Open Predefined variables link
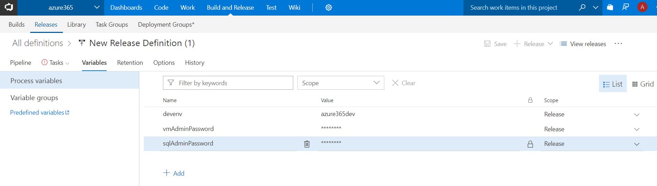The width and height of the screenshot is (657, 186). (x=40, y=113)
